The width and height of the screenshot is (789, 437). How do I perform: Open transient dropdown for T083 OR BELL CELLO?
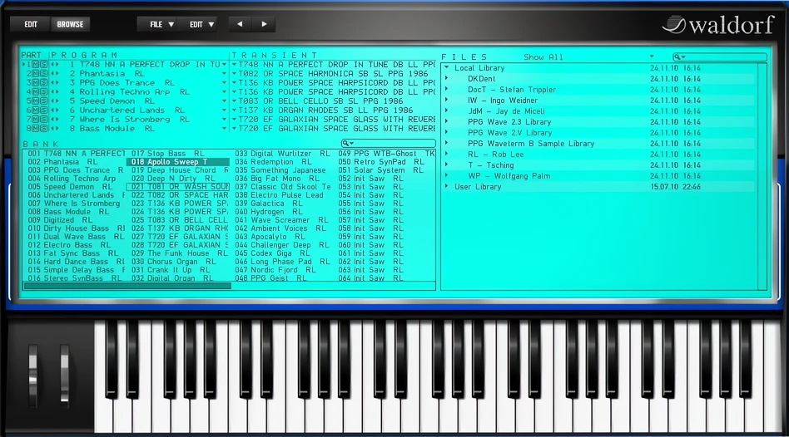235,101
